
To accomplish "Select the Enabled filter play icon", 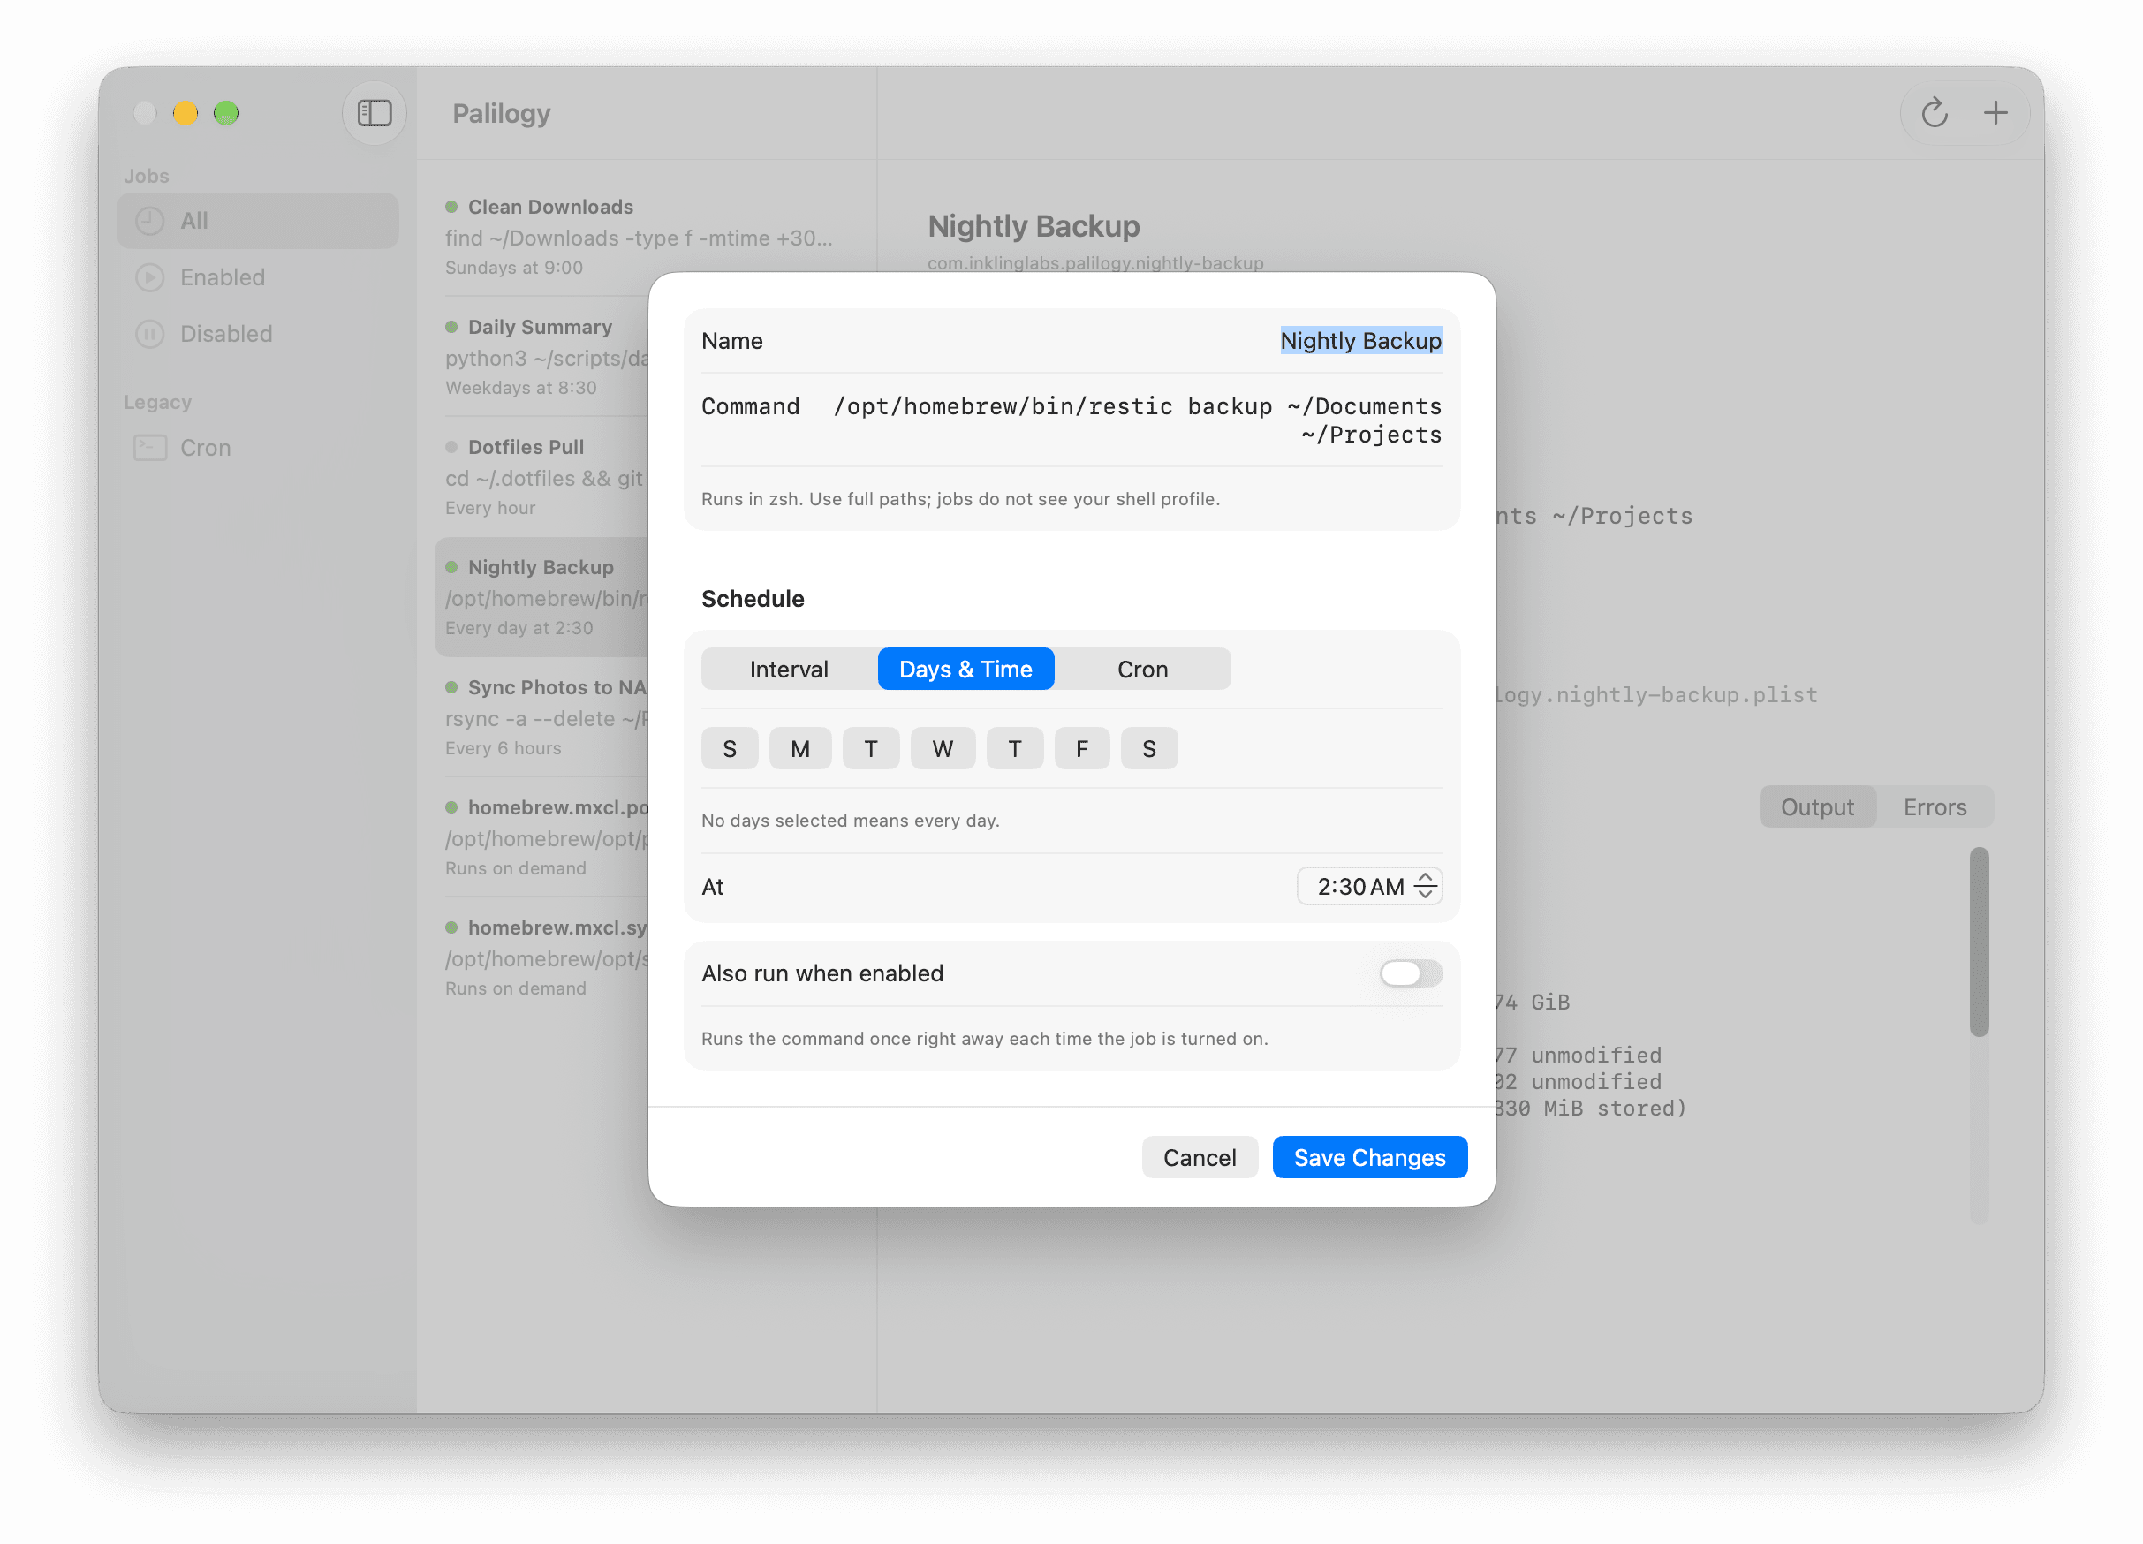I will [x=149, y=278].
